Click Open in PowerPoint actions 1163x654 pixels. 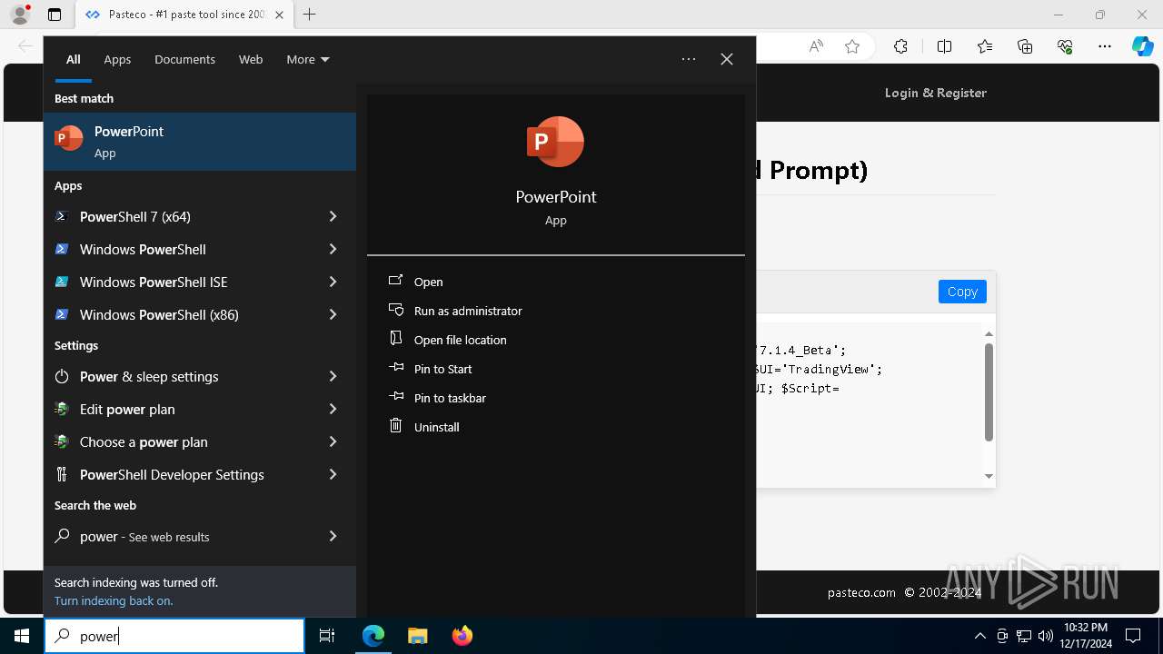[x=428, y=282]
